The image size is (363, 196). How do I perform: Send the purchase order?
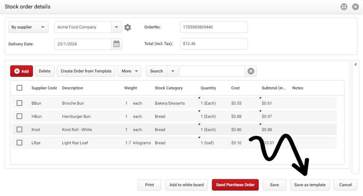235,185
